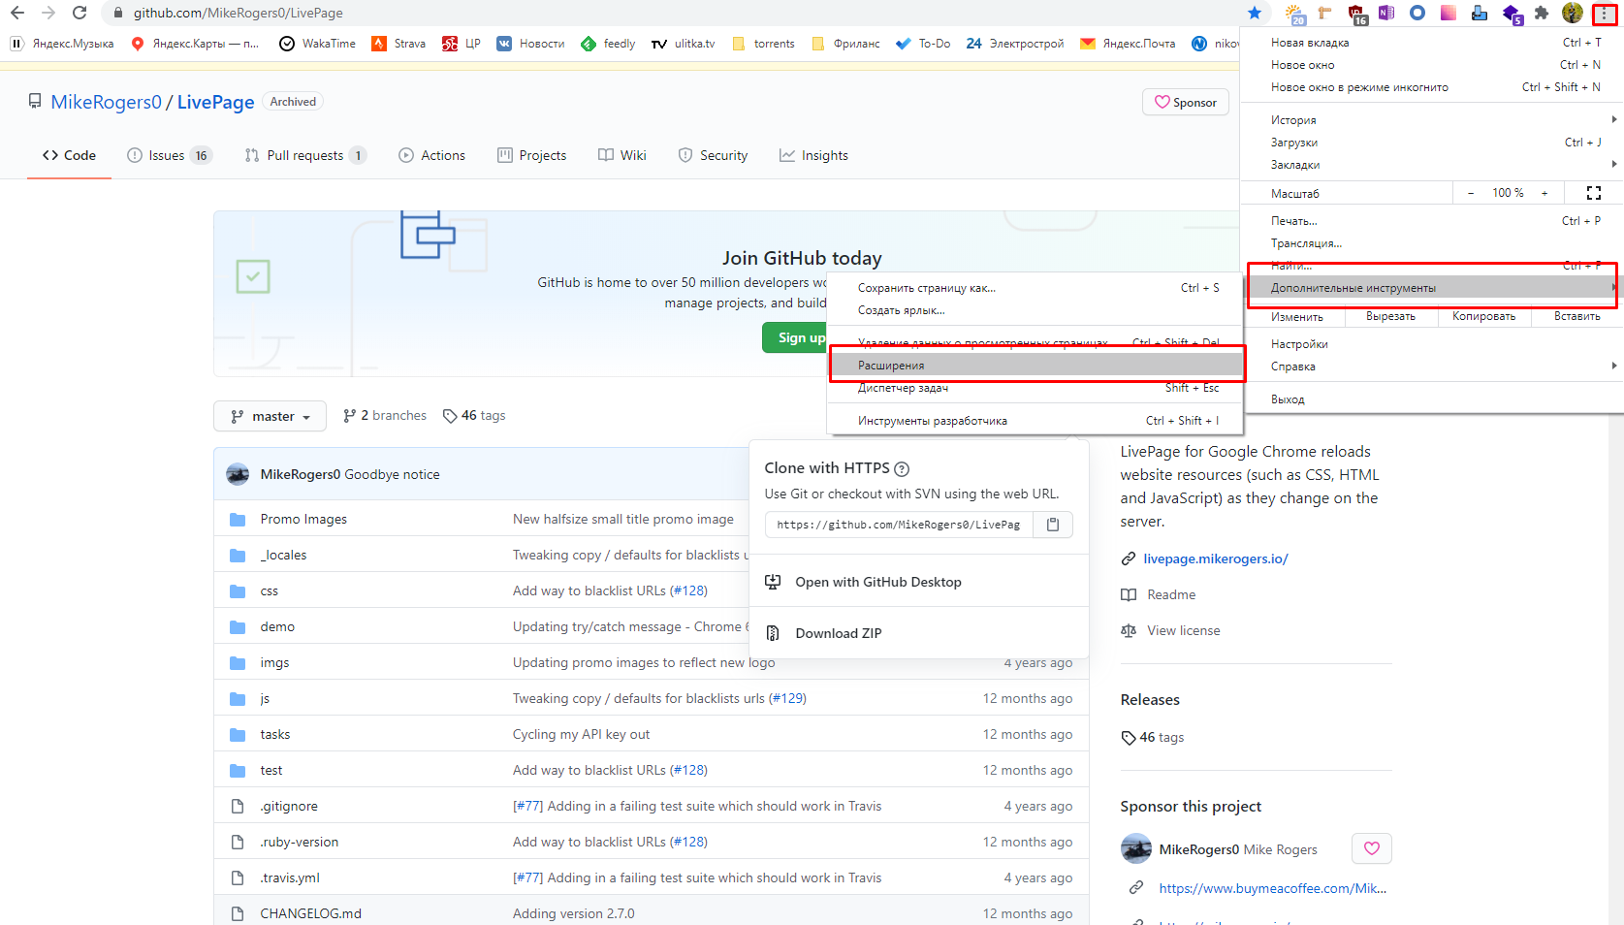The image size is (1624, 925).
Task: Open the WakaTime bookmark
Action: (x=317, y=44)
